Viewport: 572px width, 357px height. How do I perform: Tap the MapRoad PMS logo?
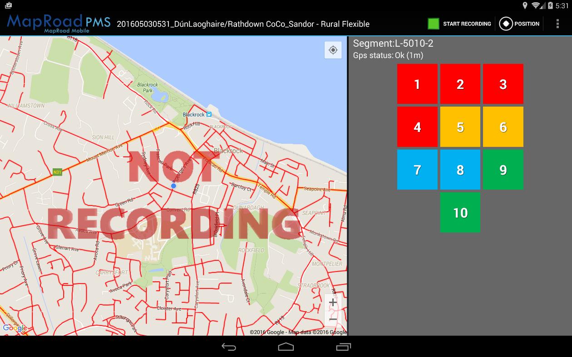click(58, 24)
